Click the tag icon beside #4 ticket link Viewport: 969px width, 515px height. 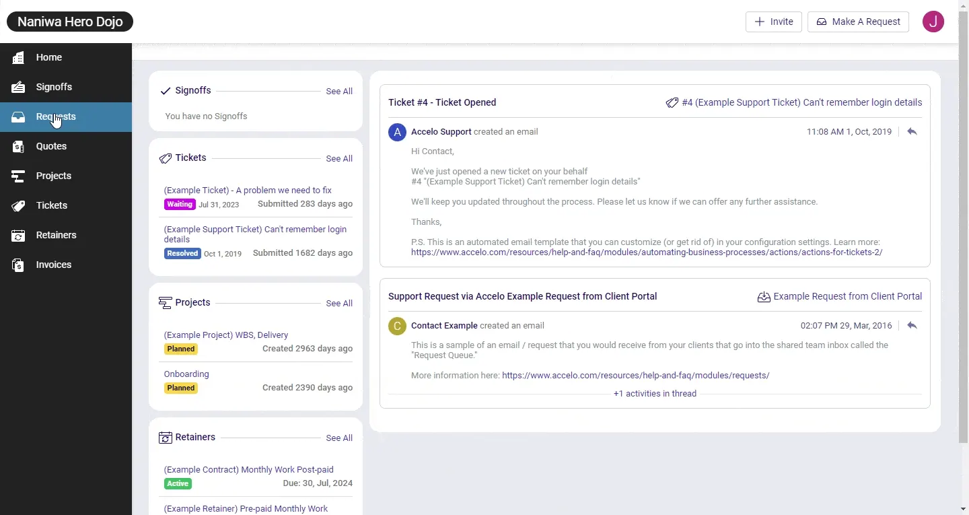[x=672, y=103]
